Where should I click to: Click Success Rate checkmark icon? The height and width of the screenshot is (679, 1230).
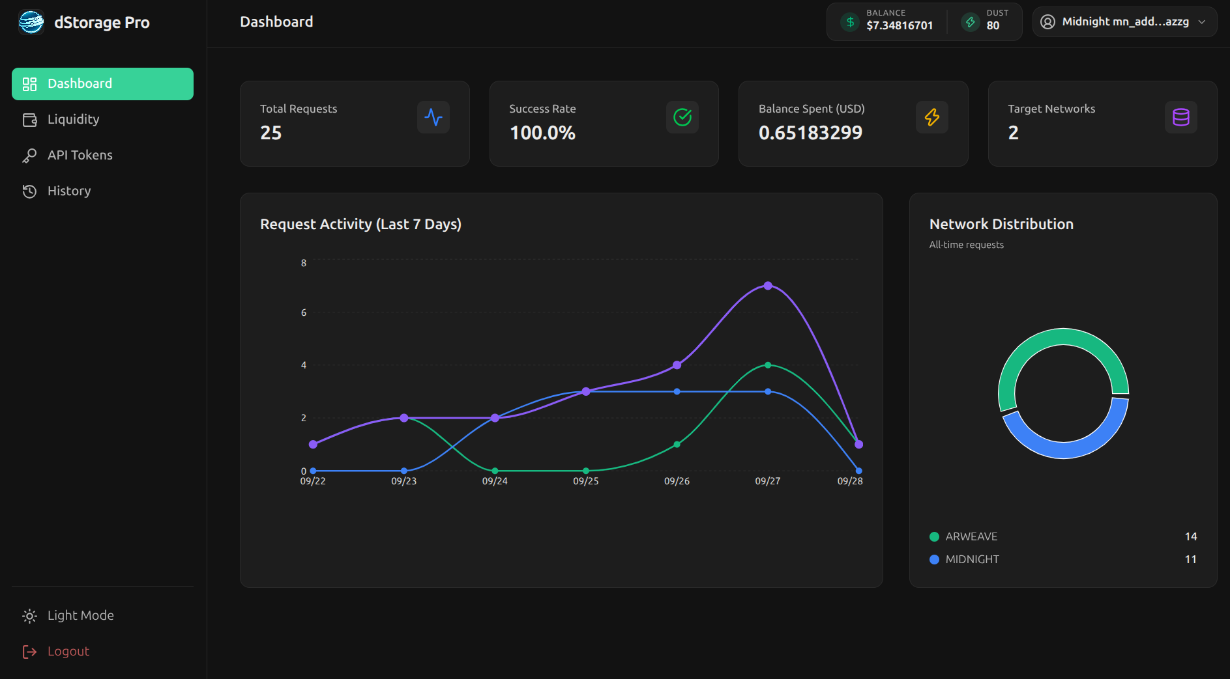point(682,117)
